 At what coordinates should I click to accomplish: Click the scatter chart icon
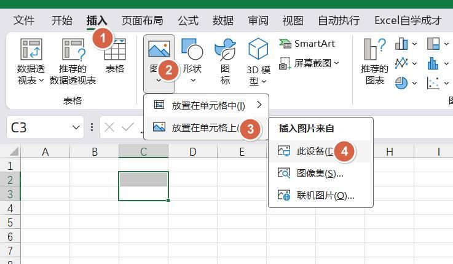point(433,83)
